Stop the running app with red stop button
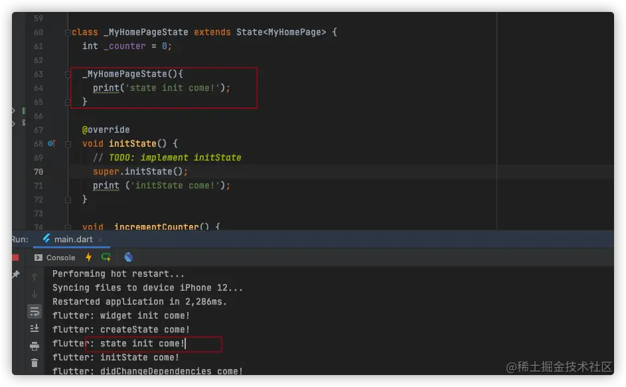Screen dimensions: 626x387 (15, 258)
